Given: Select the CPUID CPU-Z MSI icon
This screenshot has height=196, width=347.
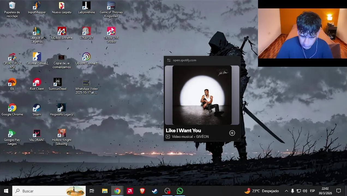Looking at the screenshot, I should (x=12, y=61).
